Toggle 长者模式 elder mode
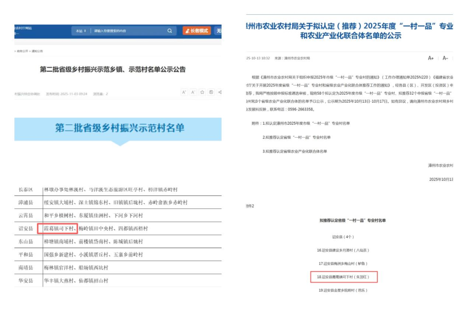The image size is (467, 311). pos(197,31)
